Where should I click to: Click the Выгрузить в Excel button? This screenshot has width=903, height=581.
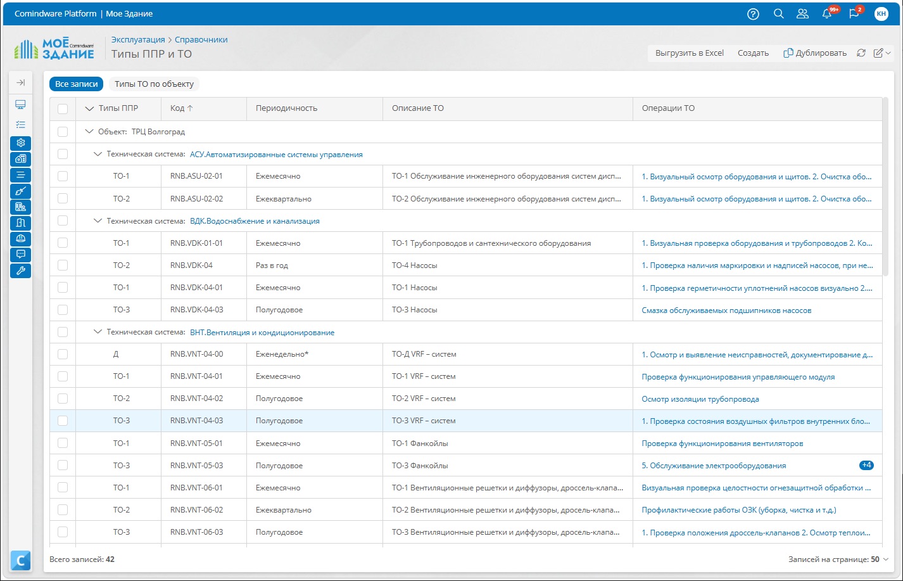pyautogui.click(x=690, y=53)
